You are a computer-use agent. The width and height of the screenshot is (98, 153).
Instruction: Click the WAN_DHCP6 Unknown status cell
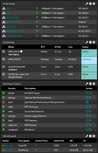click(89, 61)
